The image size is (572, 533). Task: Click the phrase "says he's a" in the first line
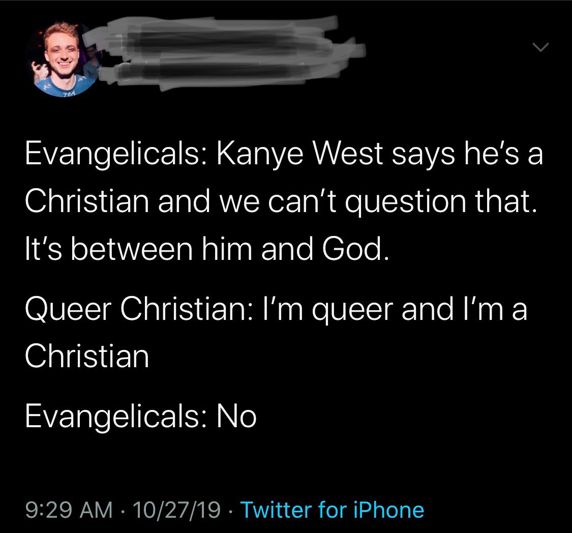click(467, 154)
